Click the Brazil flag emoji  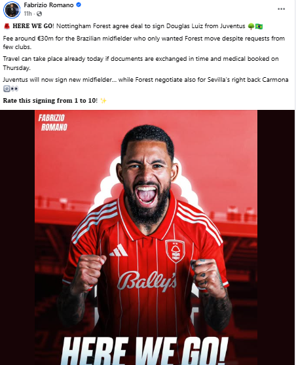click(259, 26)
